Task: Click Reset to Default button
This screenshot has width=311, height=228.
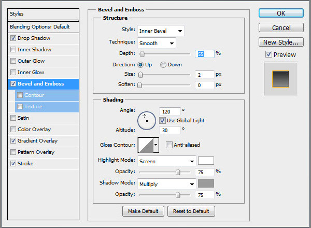Action: click(191, 211)
